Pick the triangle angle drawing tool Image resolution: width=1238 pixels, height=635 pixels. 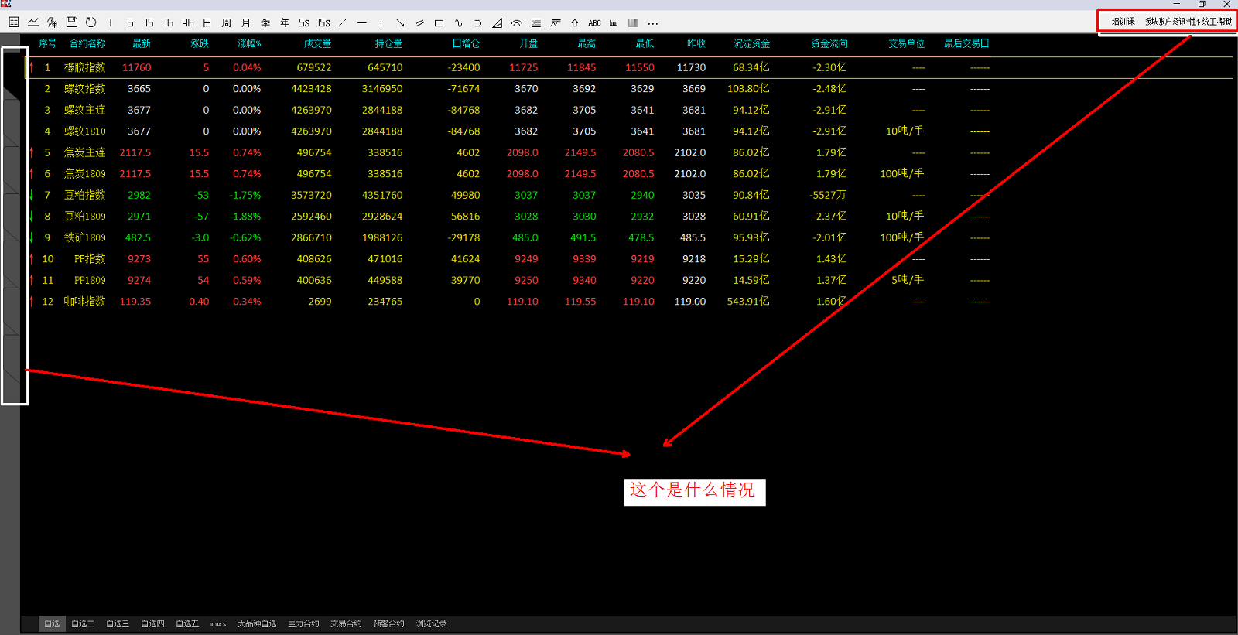tap(498, 22)
